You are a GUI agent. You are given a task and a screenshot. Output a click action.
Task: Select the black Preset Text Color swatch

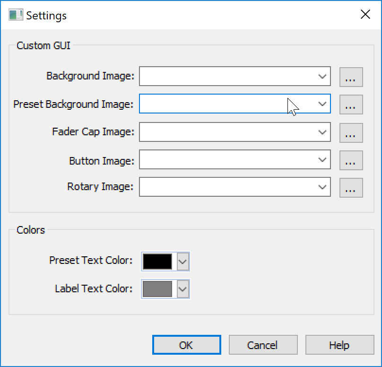point(158,262)
